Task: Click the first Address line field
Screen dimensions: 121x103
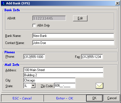Action: [x=63, y=70]
